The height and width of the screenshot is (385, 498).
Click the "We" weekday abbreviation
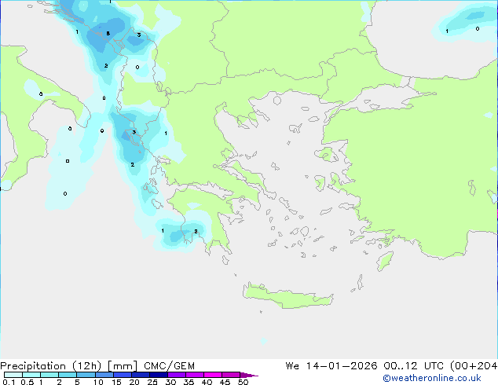tap(292, 366)
